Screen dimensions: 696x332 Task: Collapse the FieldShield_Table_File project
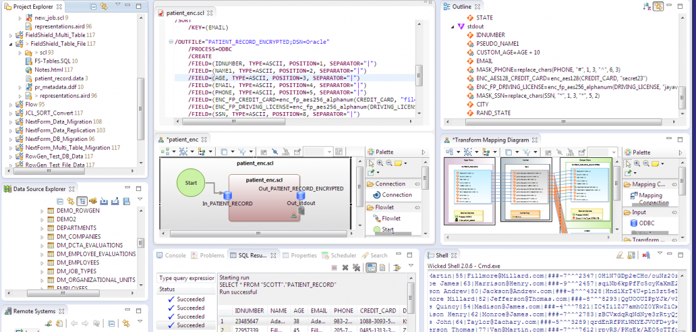pos(11,44)
